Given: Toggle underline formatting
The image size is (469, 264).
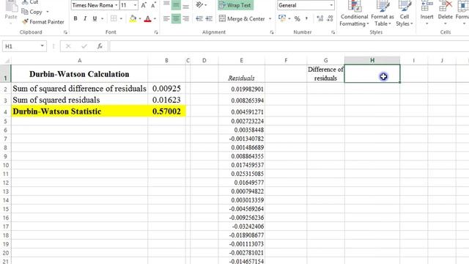Looking at the screenshot, I should [x=95, y=18].
